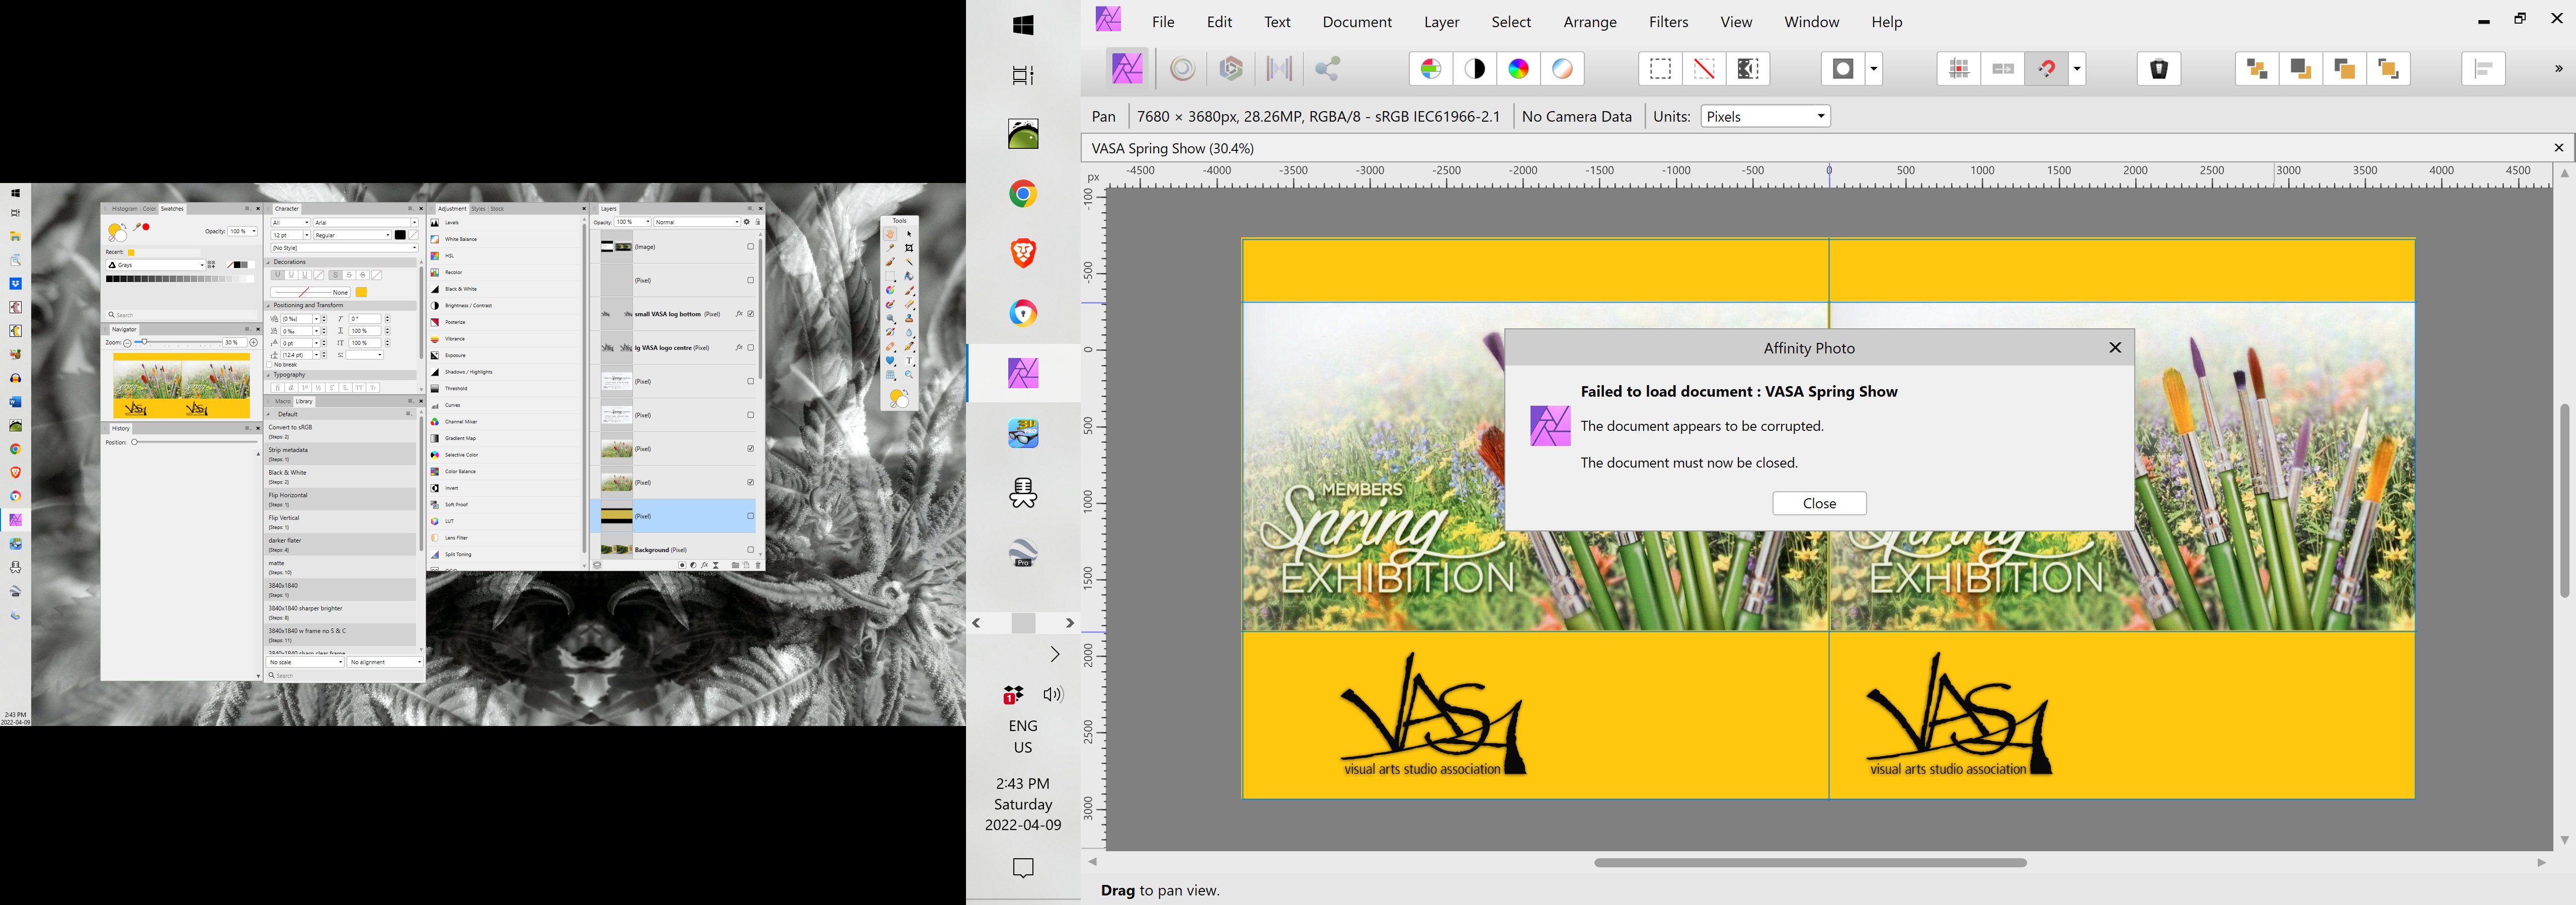Apply Auto Levels from the toolbar
The width and height of the screenshot is (2576, 905).
(1431, 69)
